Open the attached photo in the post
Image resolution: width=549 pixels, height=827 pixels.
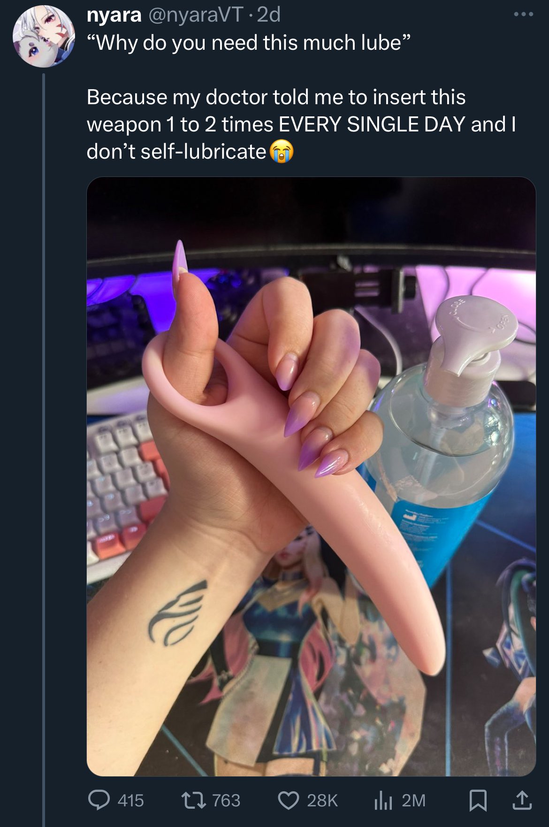coord(311,476)
